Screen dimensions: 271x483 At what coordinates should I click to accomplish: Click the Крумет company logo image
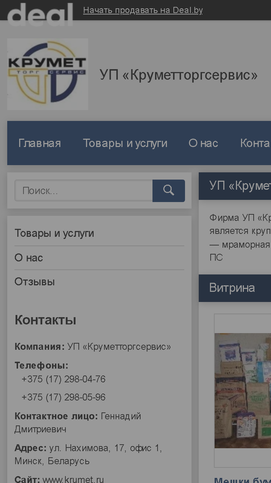[x=48, y=74]
